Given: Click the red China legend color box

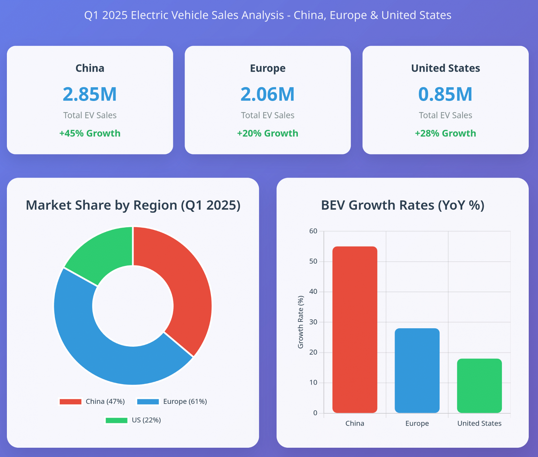Looking at the screenshot, I should click(70, 401).
